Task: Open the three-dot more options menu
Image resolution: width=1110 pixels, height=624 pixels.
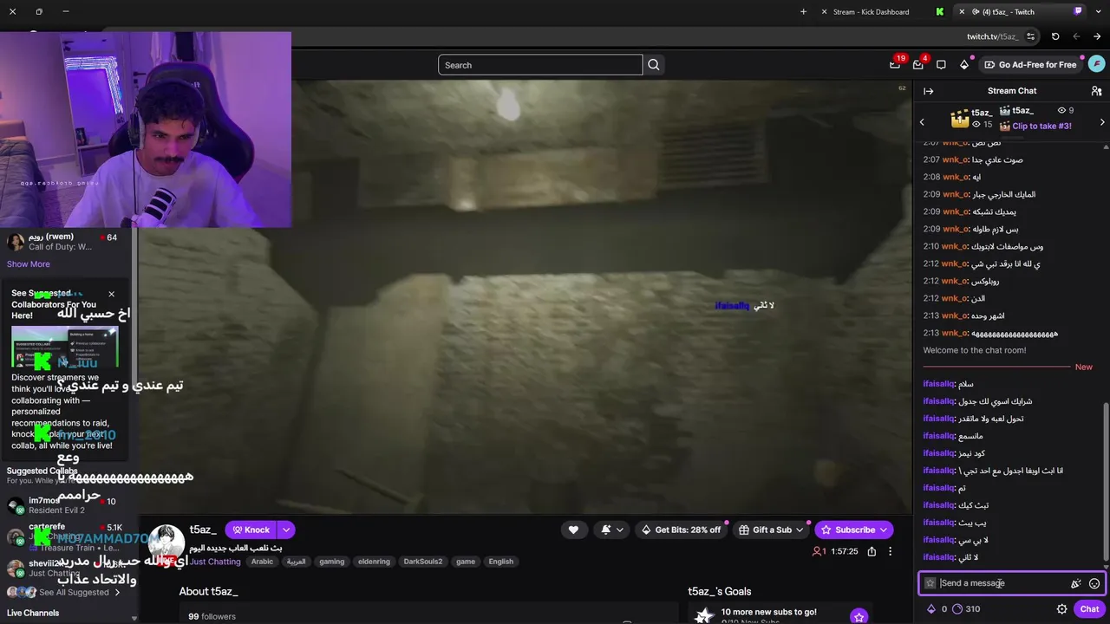Action: click(x=892, y=551)
